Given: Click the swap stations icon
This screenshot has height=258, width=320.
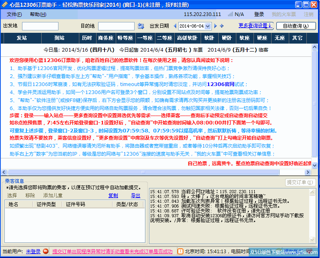Looking at the screenshot, I should (x=141, y=26).
